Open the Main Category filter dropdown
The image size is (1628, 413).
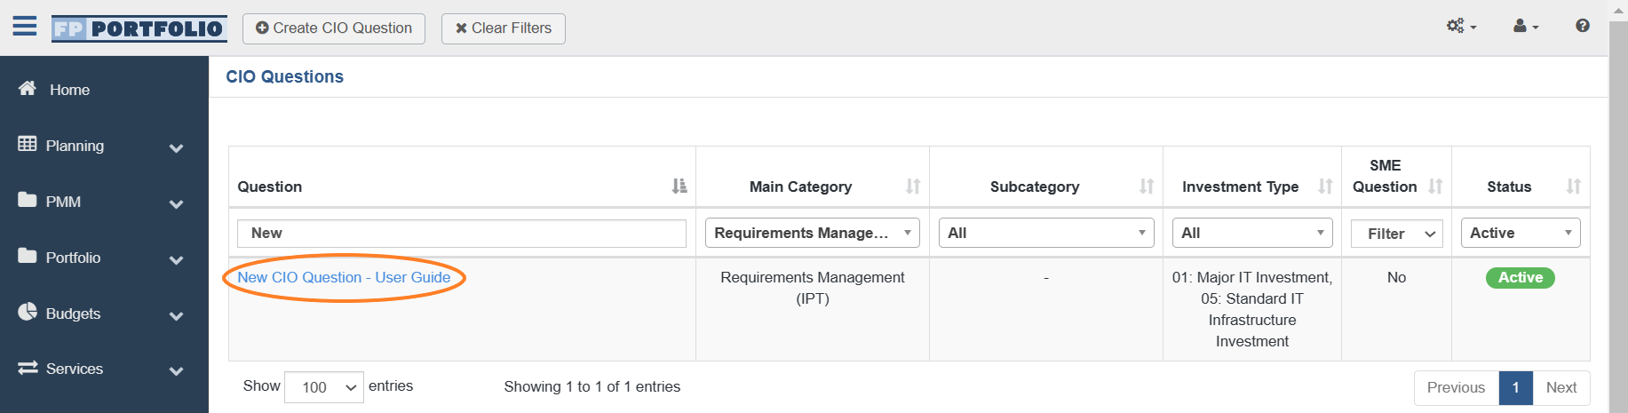pyautogui.click(x=813, y=233)
